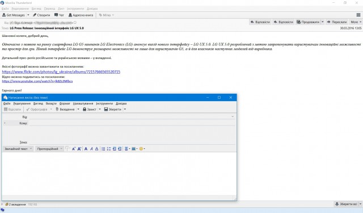Open Вигляд menu in compose window
Screen dimensions: 363x213
(38, 103)
